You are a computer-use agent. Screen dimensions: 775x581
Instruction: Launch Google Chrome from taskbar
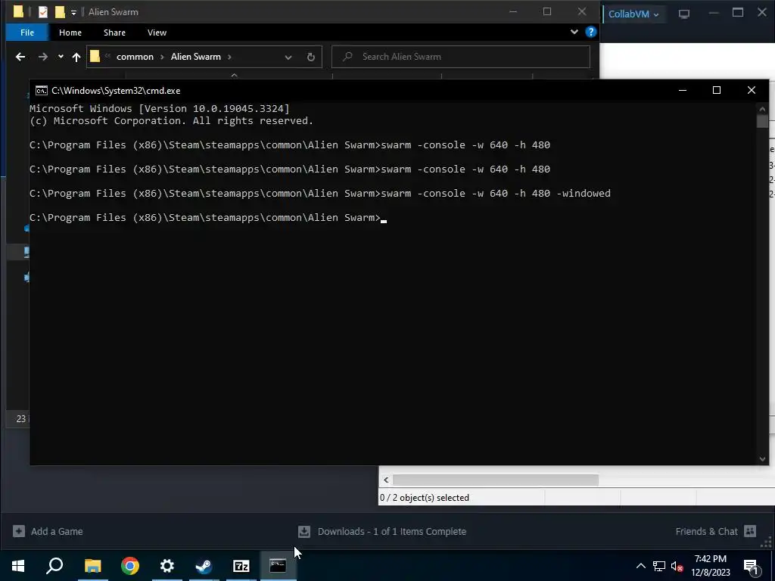click(x=130, y=566)
